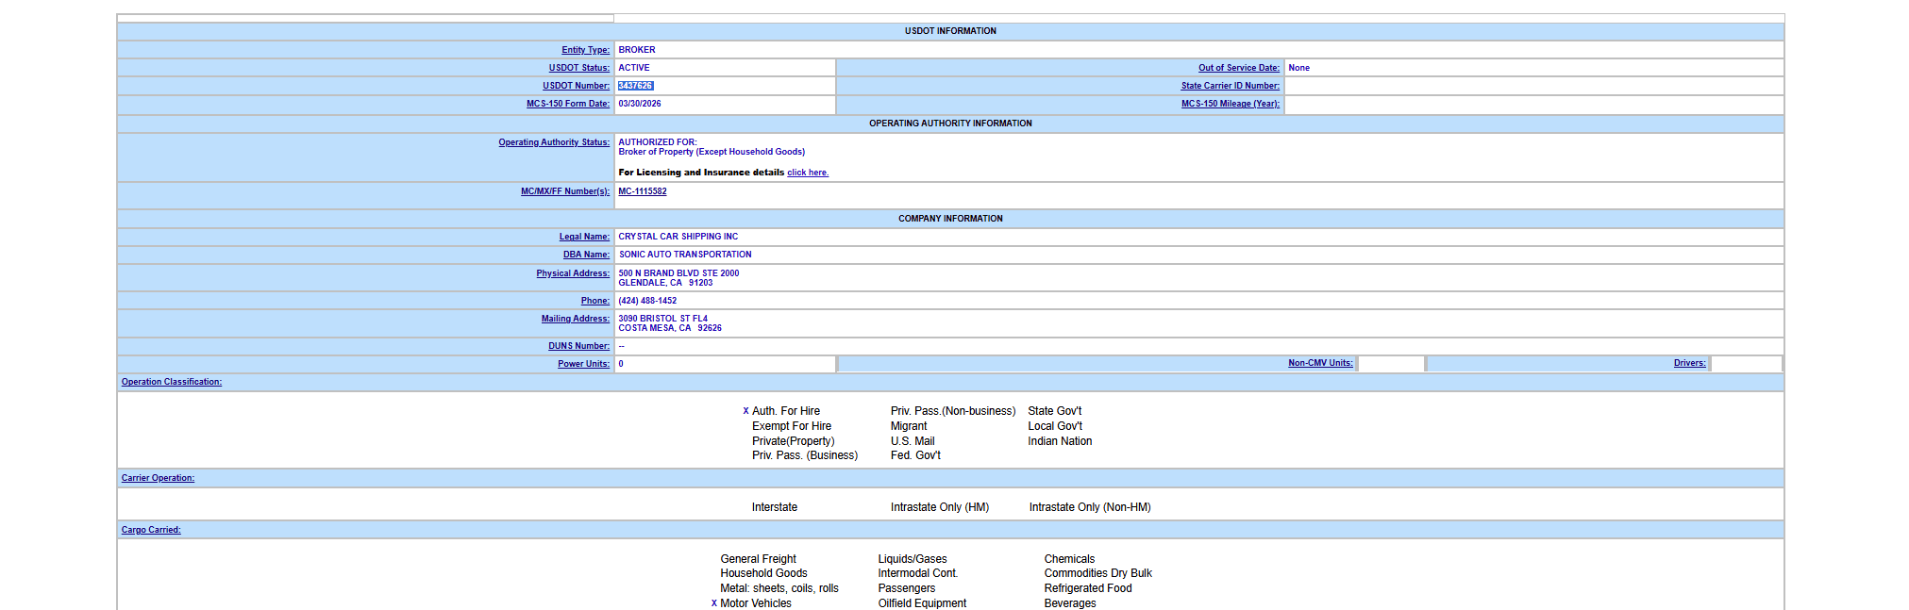Click 3090 BRISTOL ST FL4 address line

[662, 319]
